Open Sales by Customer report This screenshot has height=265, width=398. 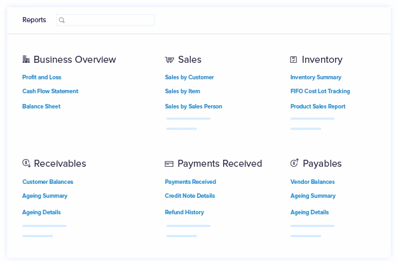coord(189,77)
